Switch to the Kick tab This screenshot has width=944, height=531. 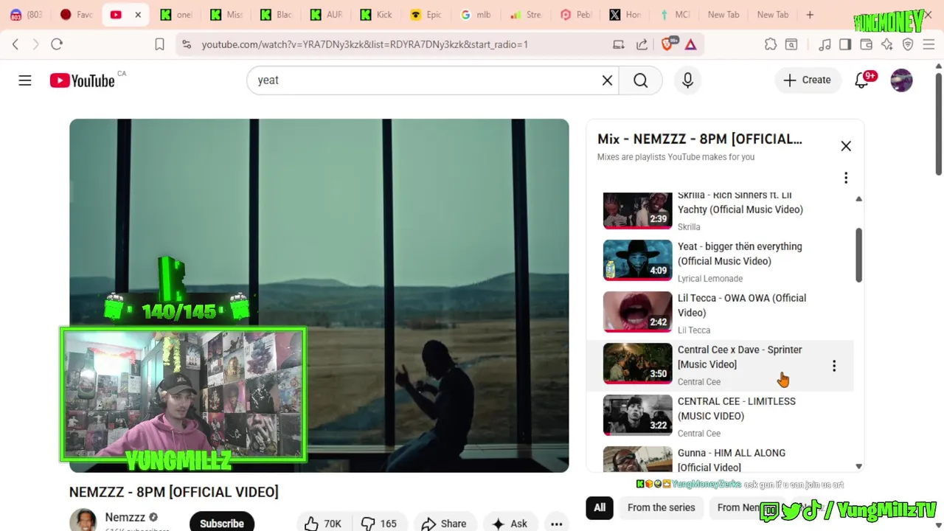pos(376,15)
